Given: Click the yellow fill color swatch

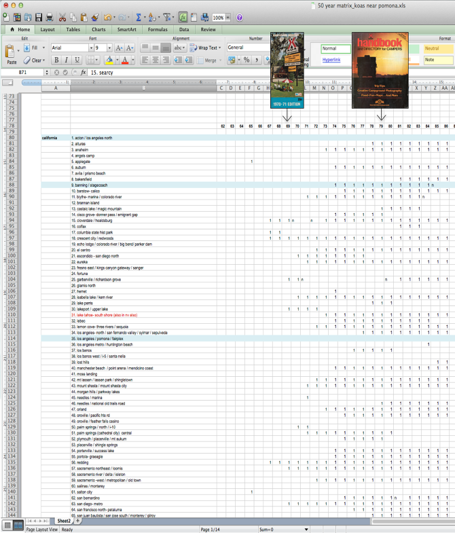Looking at the screenshot, I should tap(109, 60).
